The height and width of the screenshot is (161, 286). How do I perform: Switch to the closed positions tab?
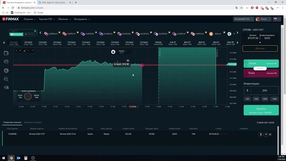33,123
